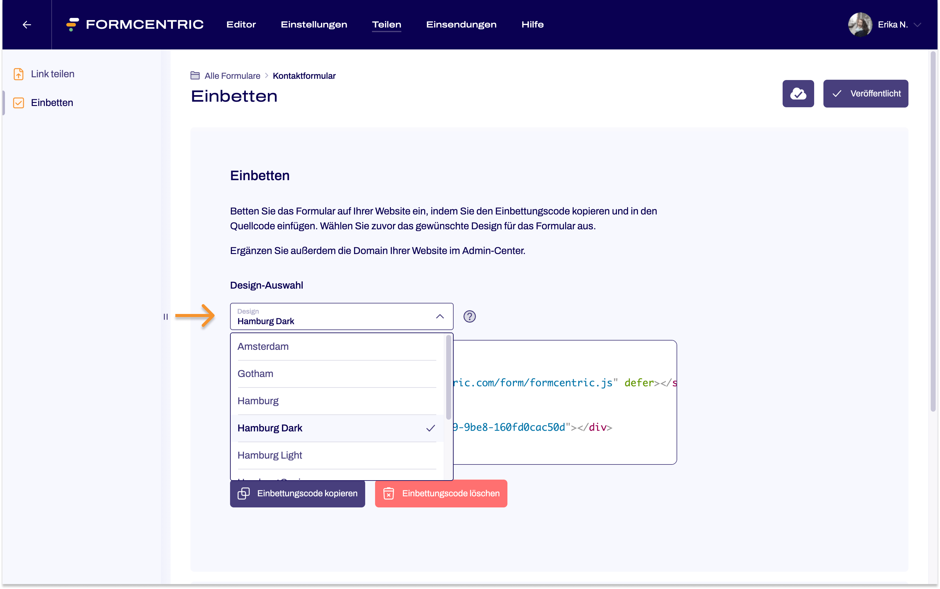
Task: Click the help question mark icon
Action: pos(470,316)
